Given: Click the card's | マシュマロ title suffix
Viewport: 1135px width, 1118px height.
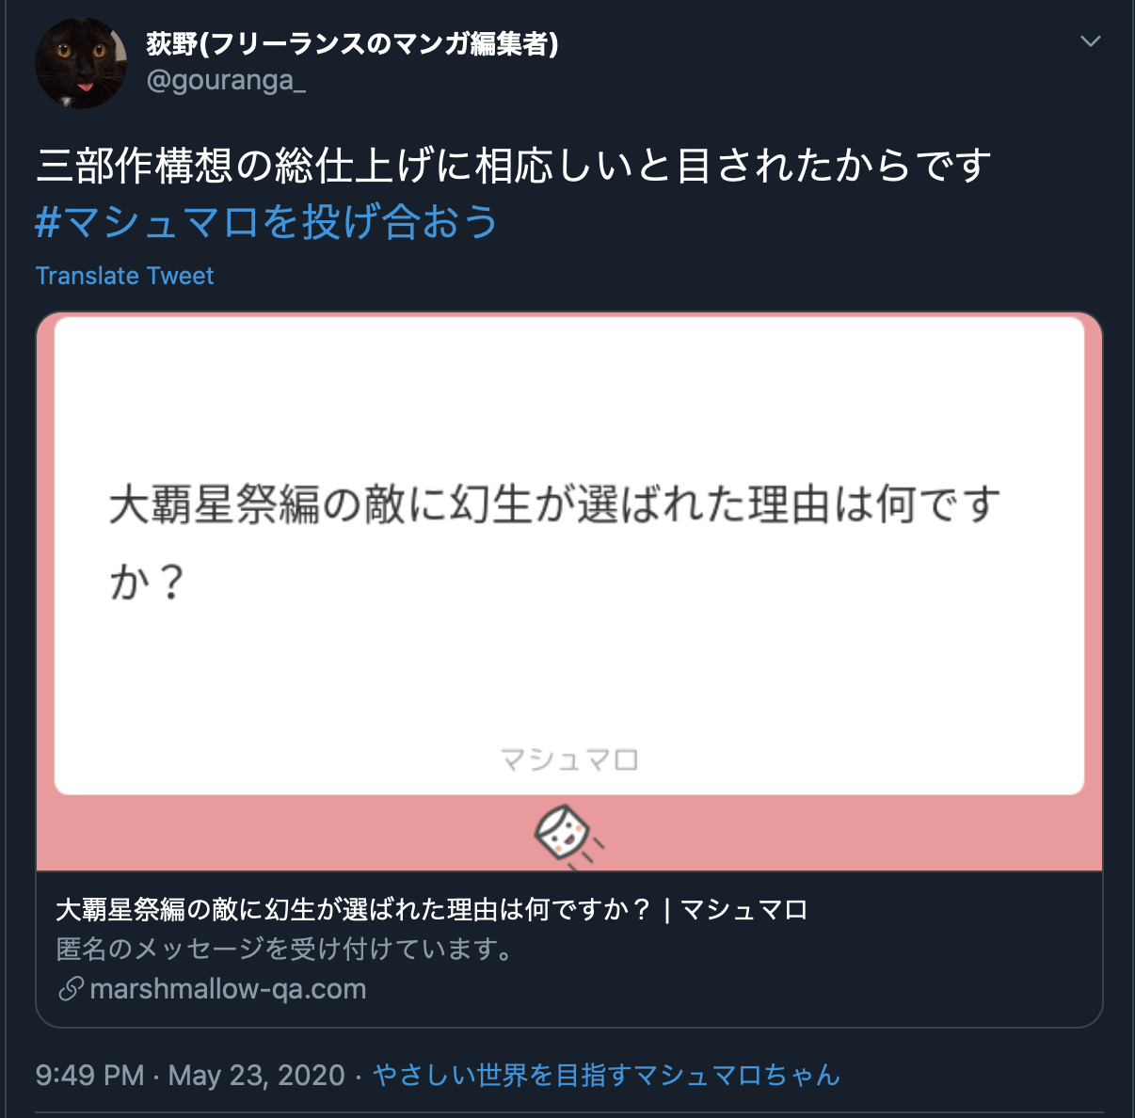Looking at the screenshot, I should (x=735, y=910).
